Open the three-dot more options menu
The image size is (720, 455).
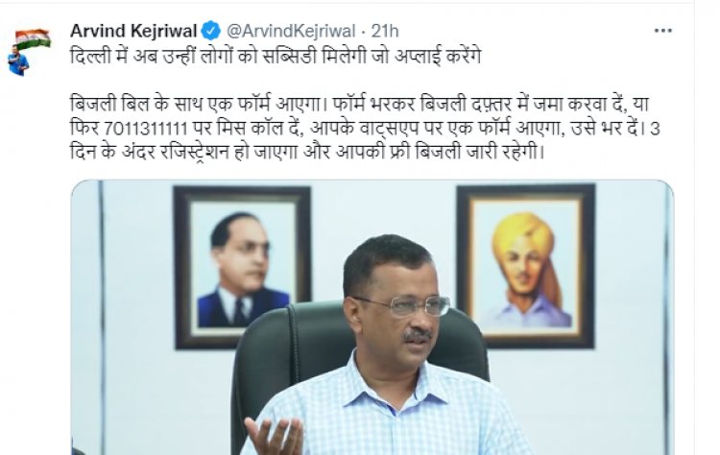pos(662,31)
